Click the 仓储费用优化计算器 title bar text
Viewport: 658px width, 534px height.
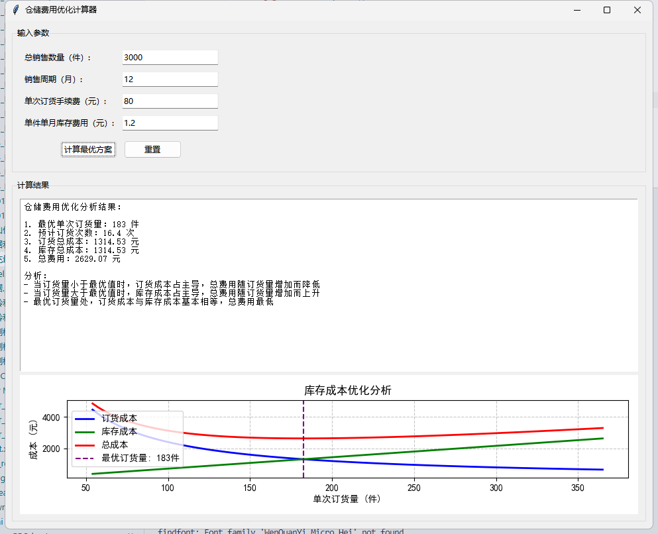(61, 10)
